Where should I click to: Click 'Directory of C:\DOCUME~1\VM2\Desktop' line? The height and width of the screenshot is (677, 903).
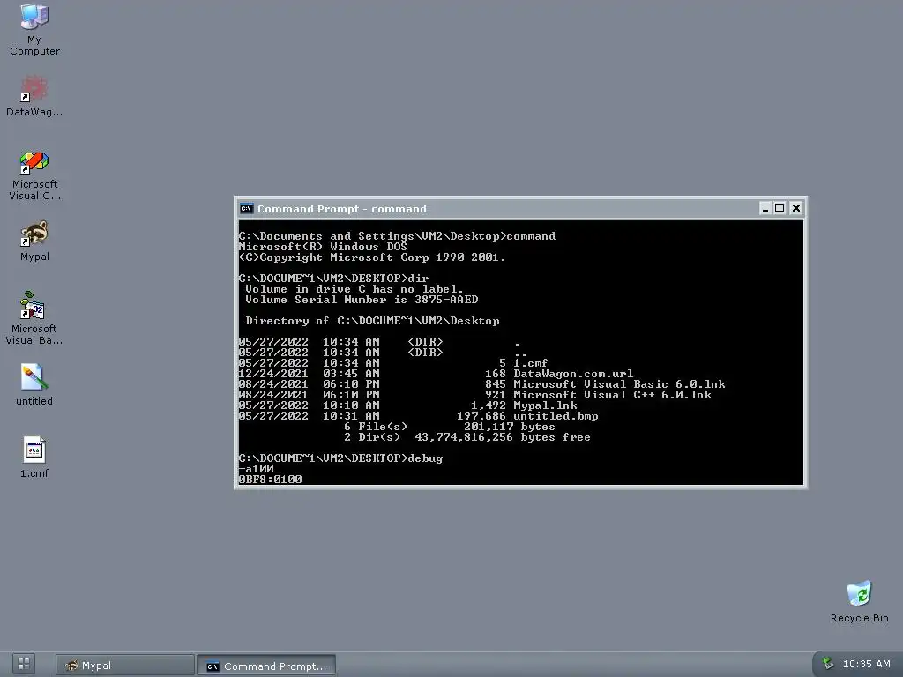coord(372,321)
